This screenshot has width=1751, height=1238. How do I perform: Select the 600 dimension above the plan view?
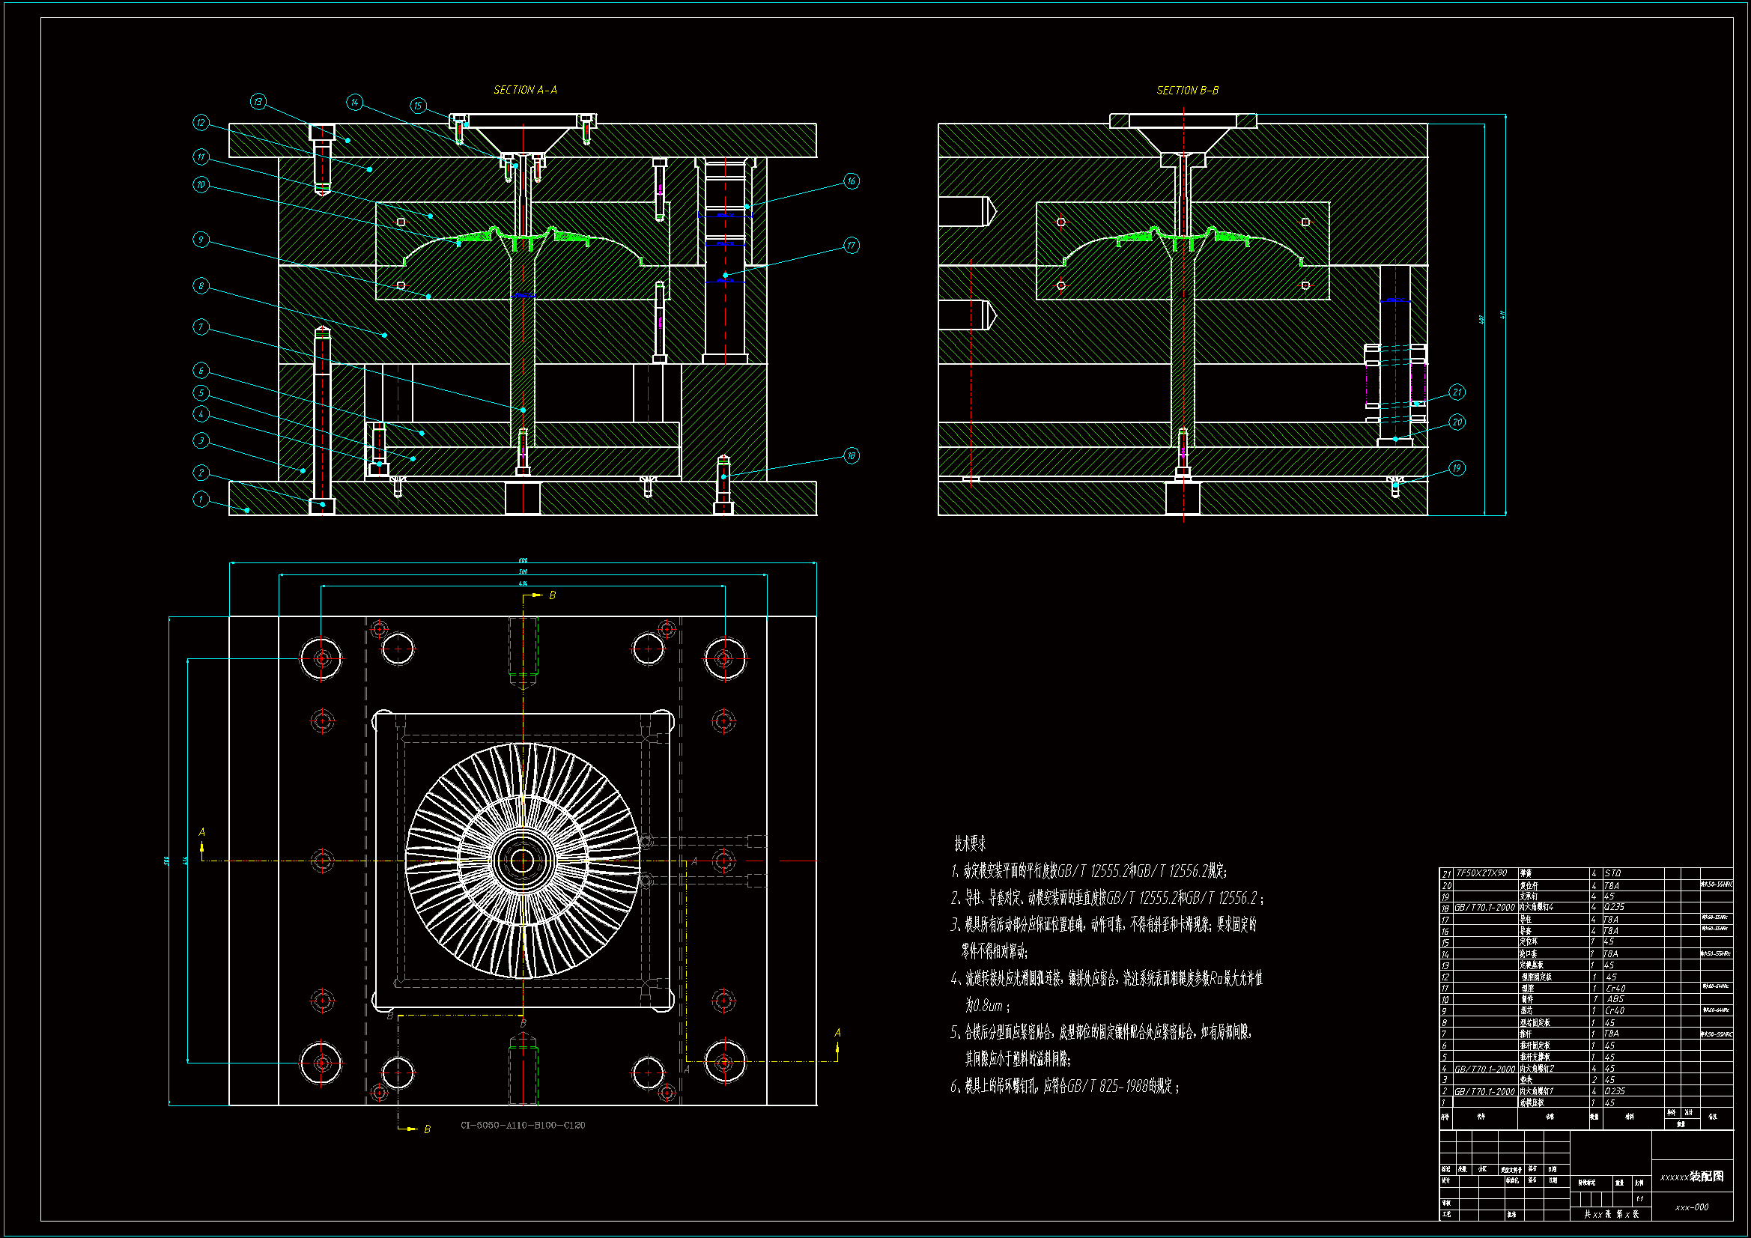pyautogui.click(x=523, y=561)
